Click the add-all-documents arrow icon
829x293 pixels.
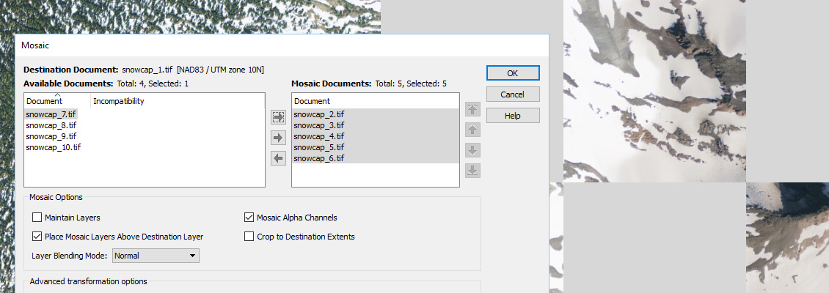278,116
